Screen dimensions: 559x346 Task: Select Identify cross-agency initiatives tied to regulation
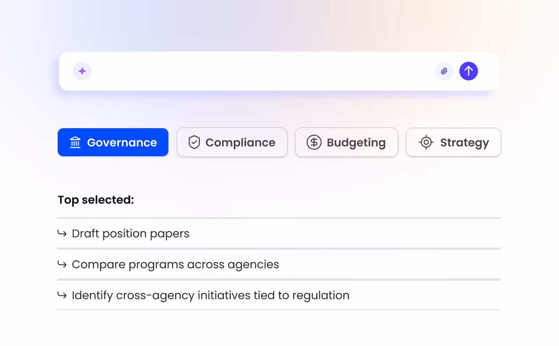(x=210, y=295)
